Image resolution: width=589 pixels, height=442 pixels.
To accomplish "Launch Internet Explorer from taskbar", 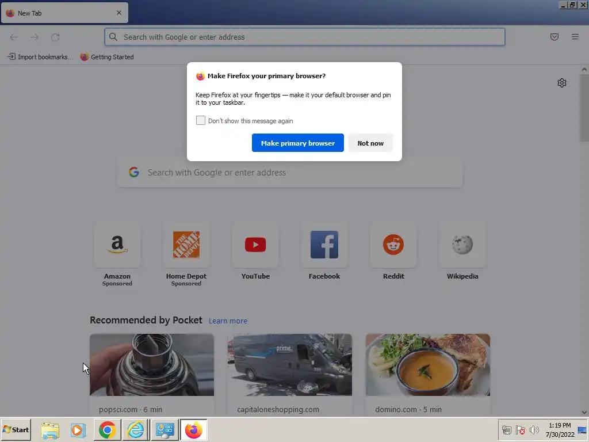I will pyautogui.click(x=136, y=430).
